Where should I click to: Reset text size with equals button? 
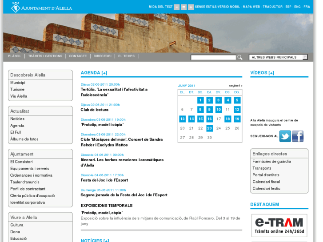coord(183,7)
